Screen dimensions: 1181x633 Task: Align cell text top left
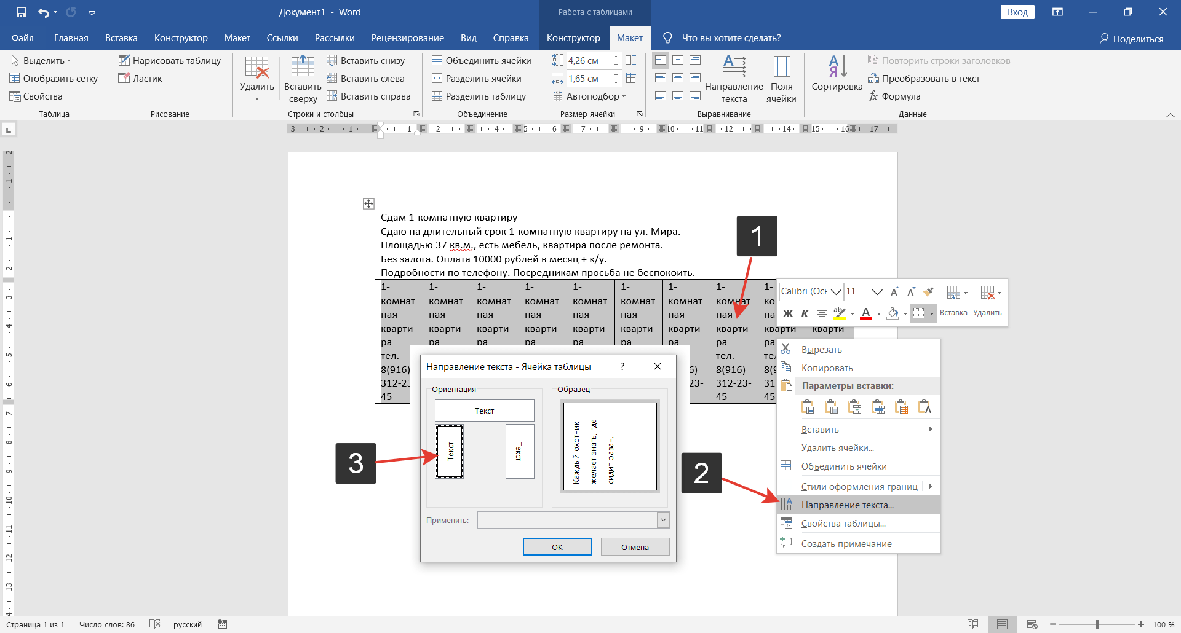(x=661, y=60)
